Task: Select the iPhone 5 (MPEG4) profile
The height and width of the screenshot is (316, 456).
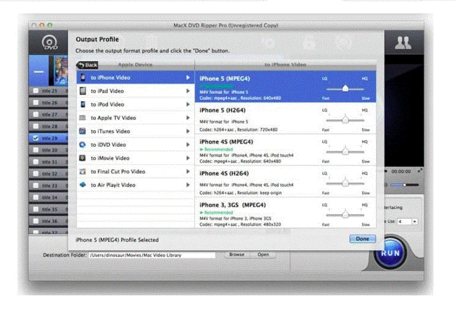Action: tap(286, 87)
